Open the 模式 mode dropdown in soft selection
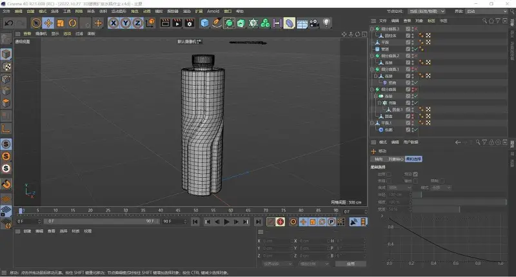This screenshot has width=516, height=277. (x=441, y=187)
